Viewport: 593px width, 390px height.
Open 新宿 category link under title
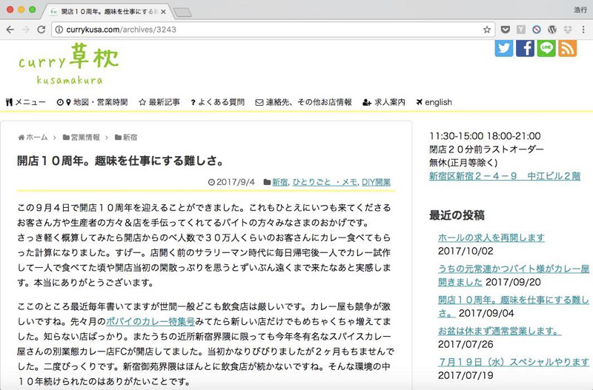coord(280,182)
